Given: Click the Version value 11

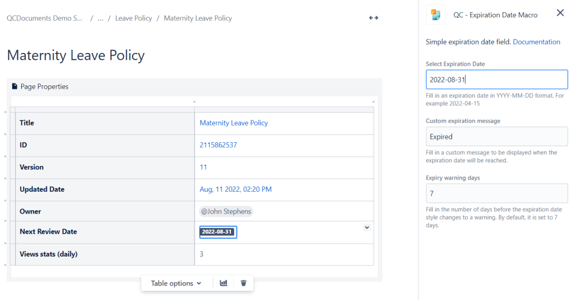Looking at the screenshot, I should (203, 167).
